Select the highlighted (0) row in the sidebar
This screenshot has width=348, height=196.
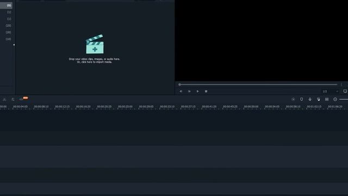coord(6,5)
